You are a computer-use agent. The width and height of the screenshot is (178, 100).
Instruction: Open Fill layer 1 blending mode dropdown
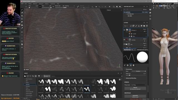[x=145, y=29]
